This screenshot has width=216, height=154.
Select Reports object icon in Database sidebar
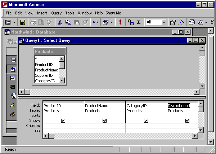tap(13, 87)
